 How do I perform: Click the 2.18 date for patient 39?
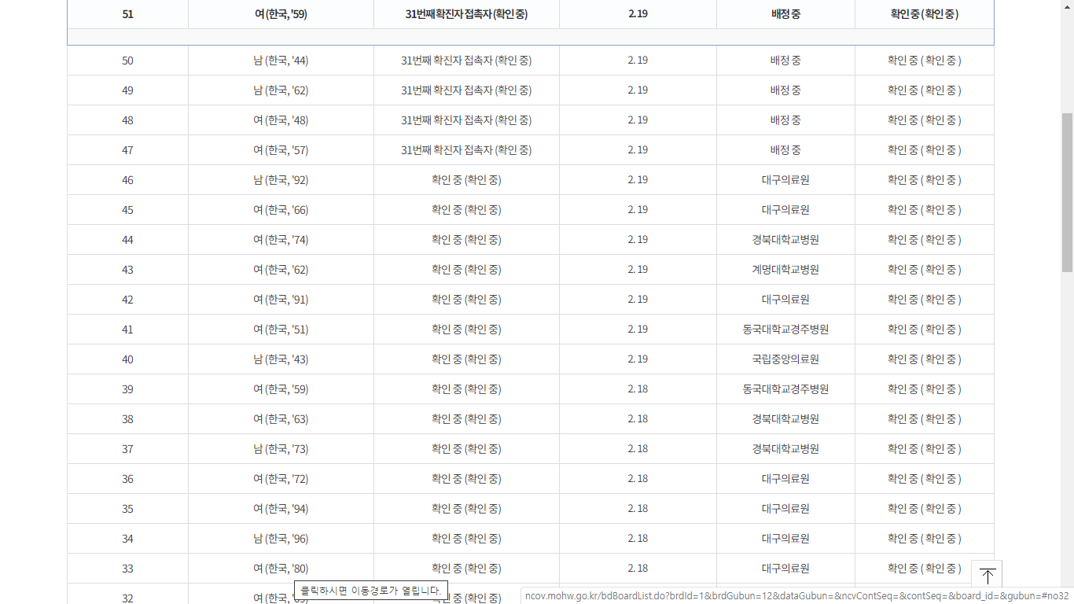coord(638,389)
